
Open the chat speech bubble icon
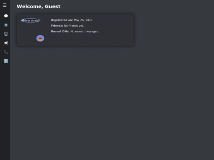point(6,16)
